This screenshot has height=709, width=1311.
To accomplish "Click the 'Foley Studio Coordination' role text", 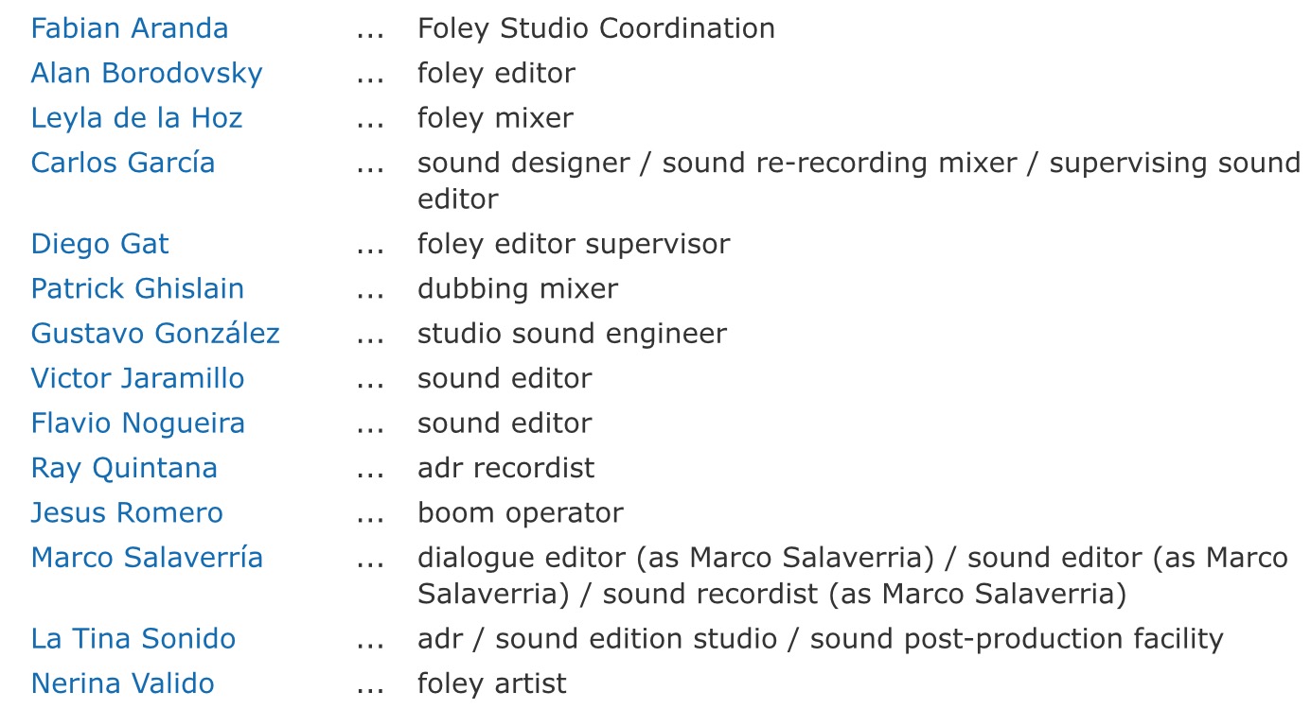I will point(595,28).
